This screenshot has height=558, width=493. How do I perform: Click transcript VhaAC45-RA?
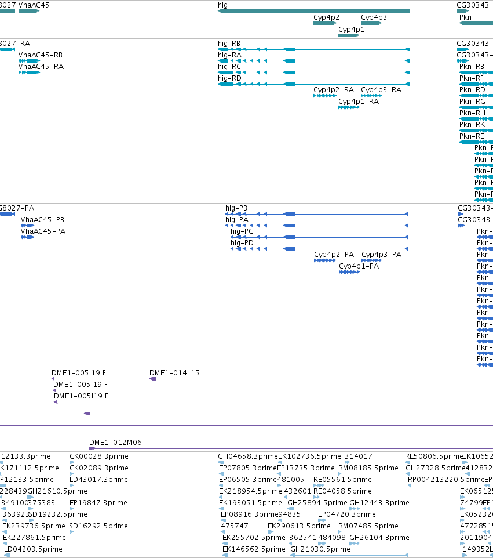[29, 73]
